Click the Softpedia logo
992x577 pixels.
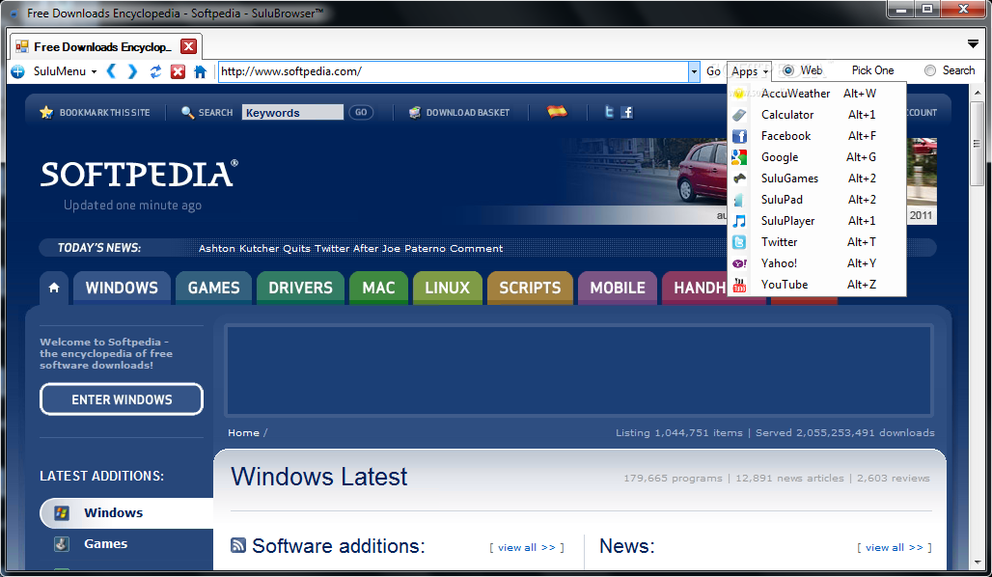pos(139,174)
